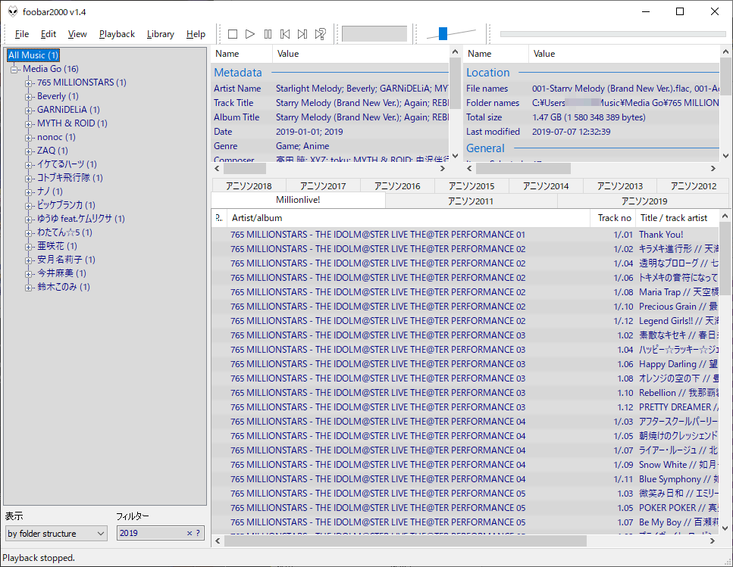Select the Thank You! track row
The width and height of the screenshot is (733, 567).
tap(465, 234)
